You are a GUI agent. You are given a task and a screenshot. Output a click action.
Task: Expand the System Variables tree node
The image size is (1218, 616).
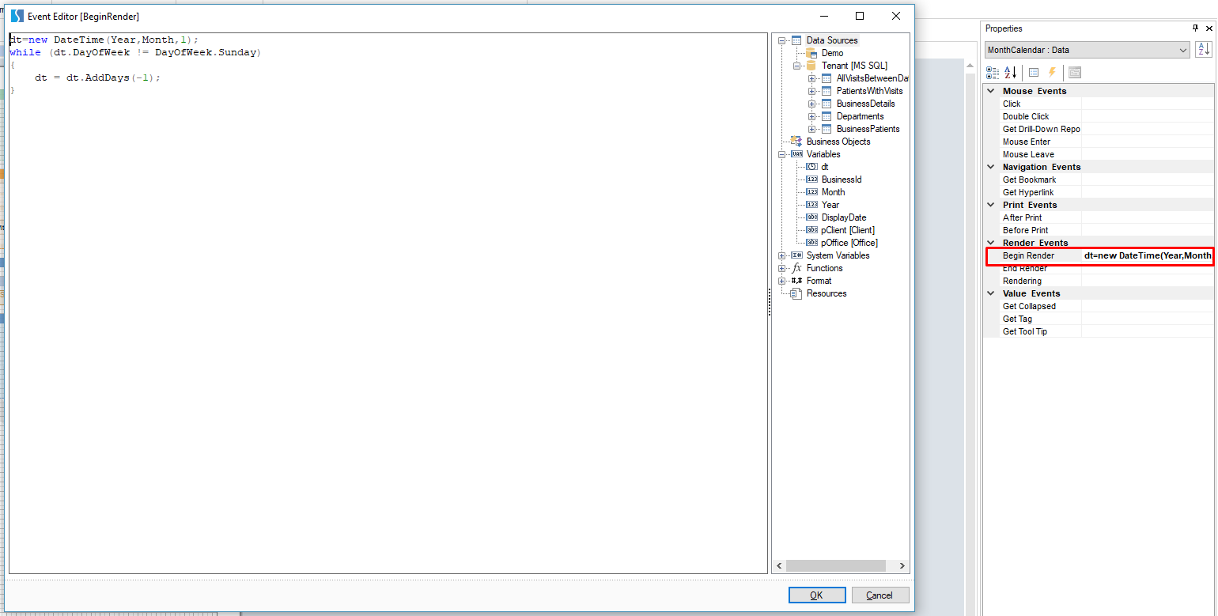[782, 255]
